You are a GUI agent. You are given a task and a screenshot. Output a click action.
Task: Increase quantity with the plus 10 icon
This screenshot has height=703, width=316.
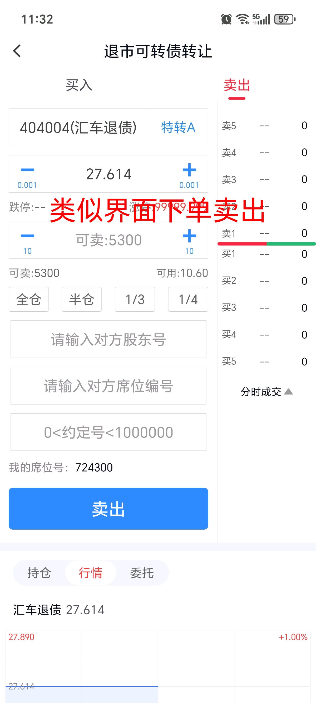pyautogui.click(x=189, y=236)
